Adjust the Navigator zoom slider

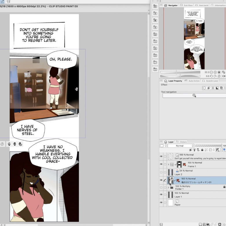coord(180,72)
